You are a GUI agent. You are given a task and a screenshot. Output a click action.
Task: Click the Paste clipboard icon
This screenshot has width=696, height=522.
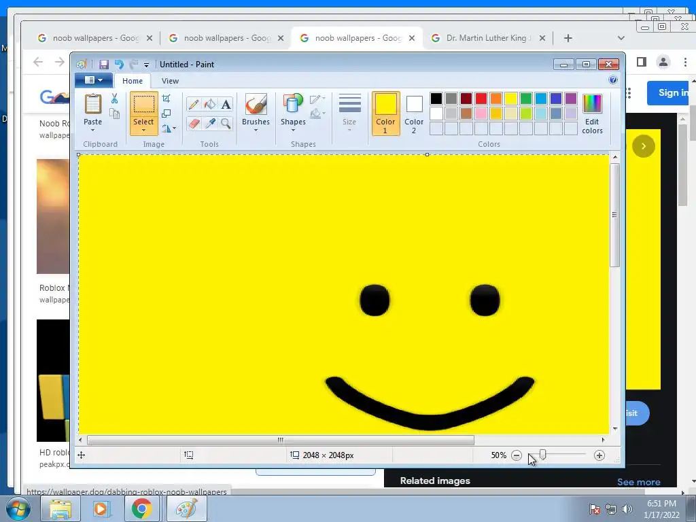(92, 104)
